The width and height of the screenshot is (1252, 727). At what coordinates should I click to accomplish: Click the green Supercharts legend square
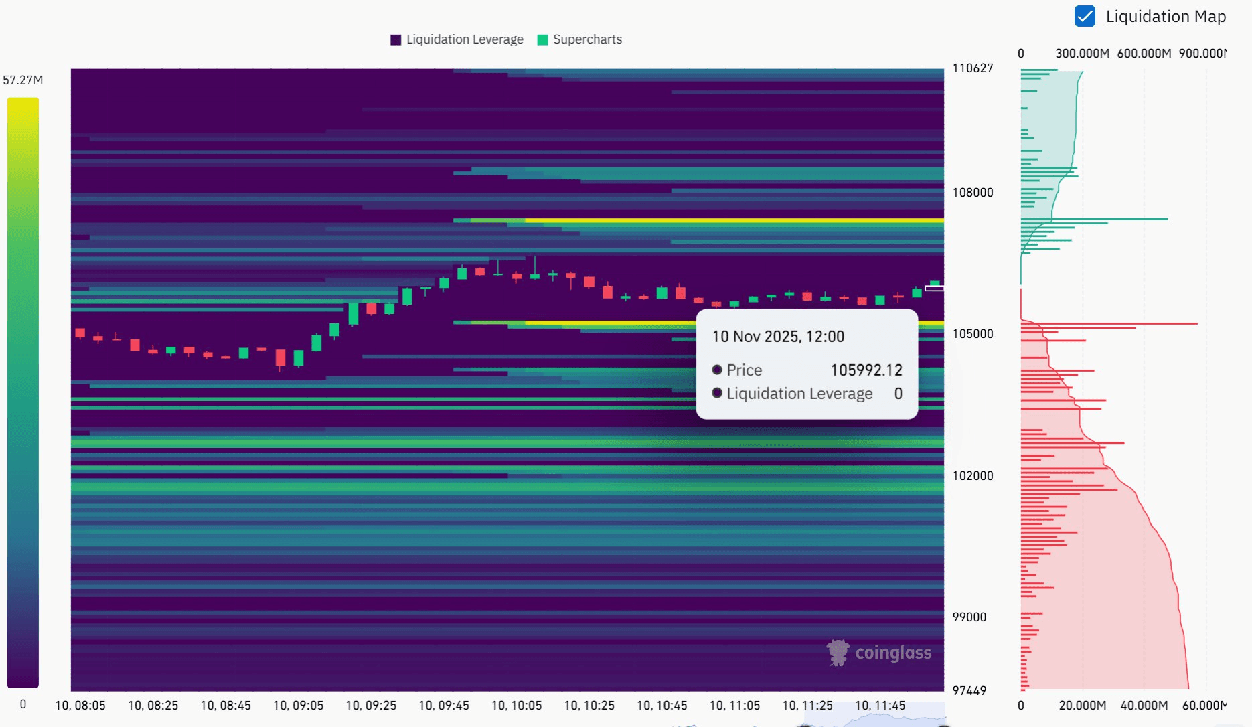point(542,39)
